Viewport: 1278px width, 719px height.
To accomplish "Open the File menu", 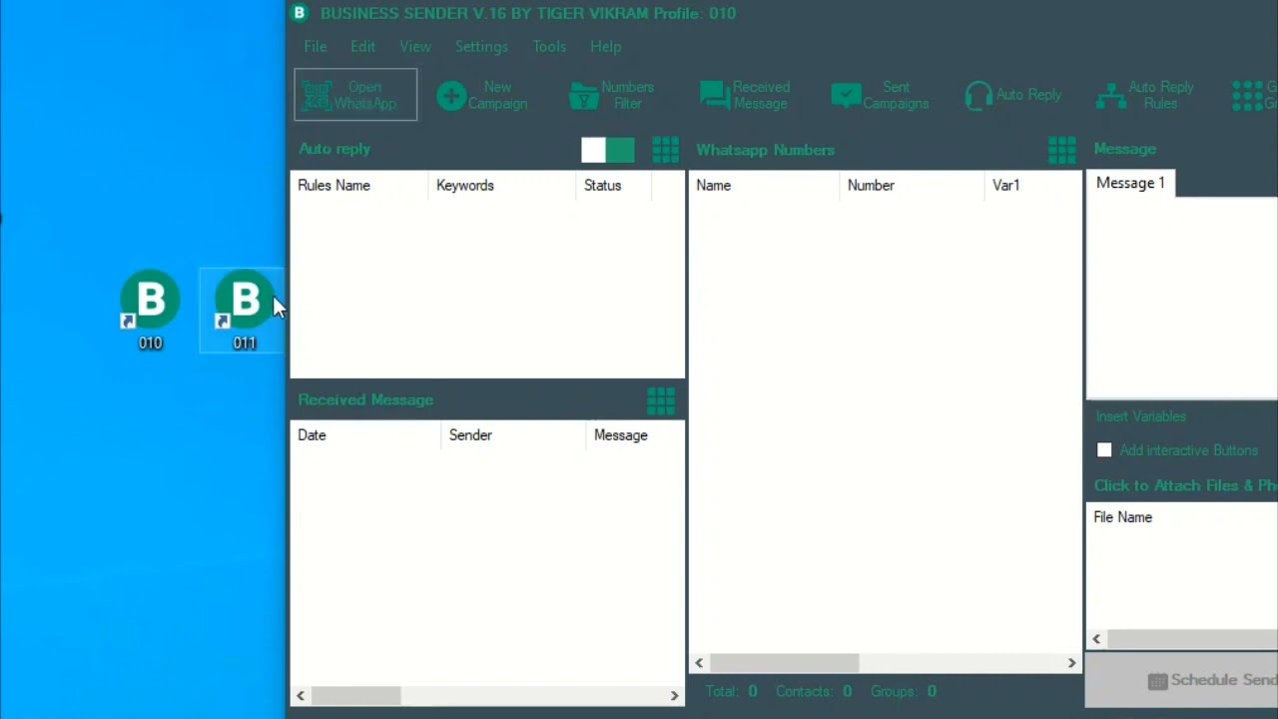I will coord(316,47).
